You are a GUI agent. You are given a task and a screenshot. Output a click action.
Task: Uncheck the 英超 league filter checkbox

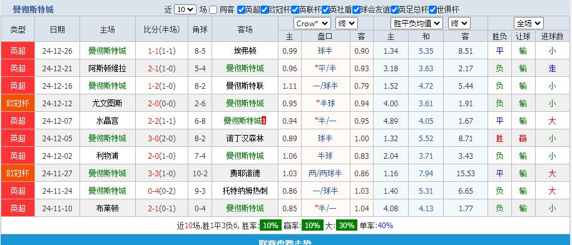tap(241, 10)
